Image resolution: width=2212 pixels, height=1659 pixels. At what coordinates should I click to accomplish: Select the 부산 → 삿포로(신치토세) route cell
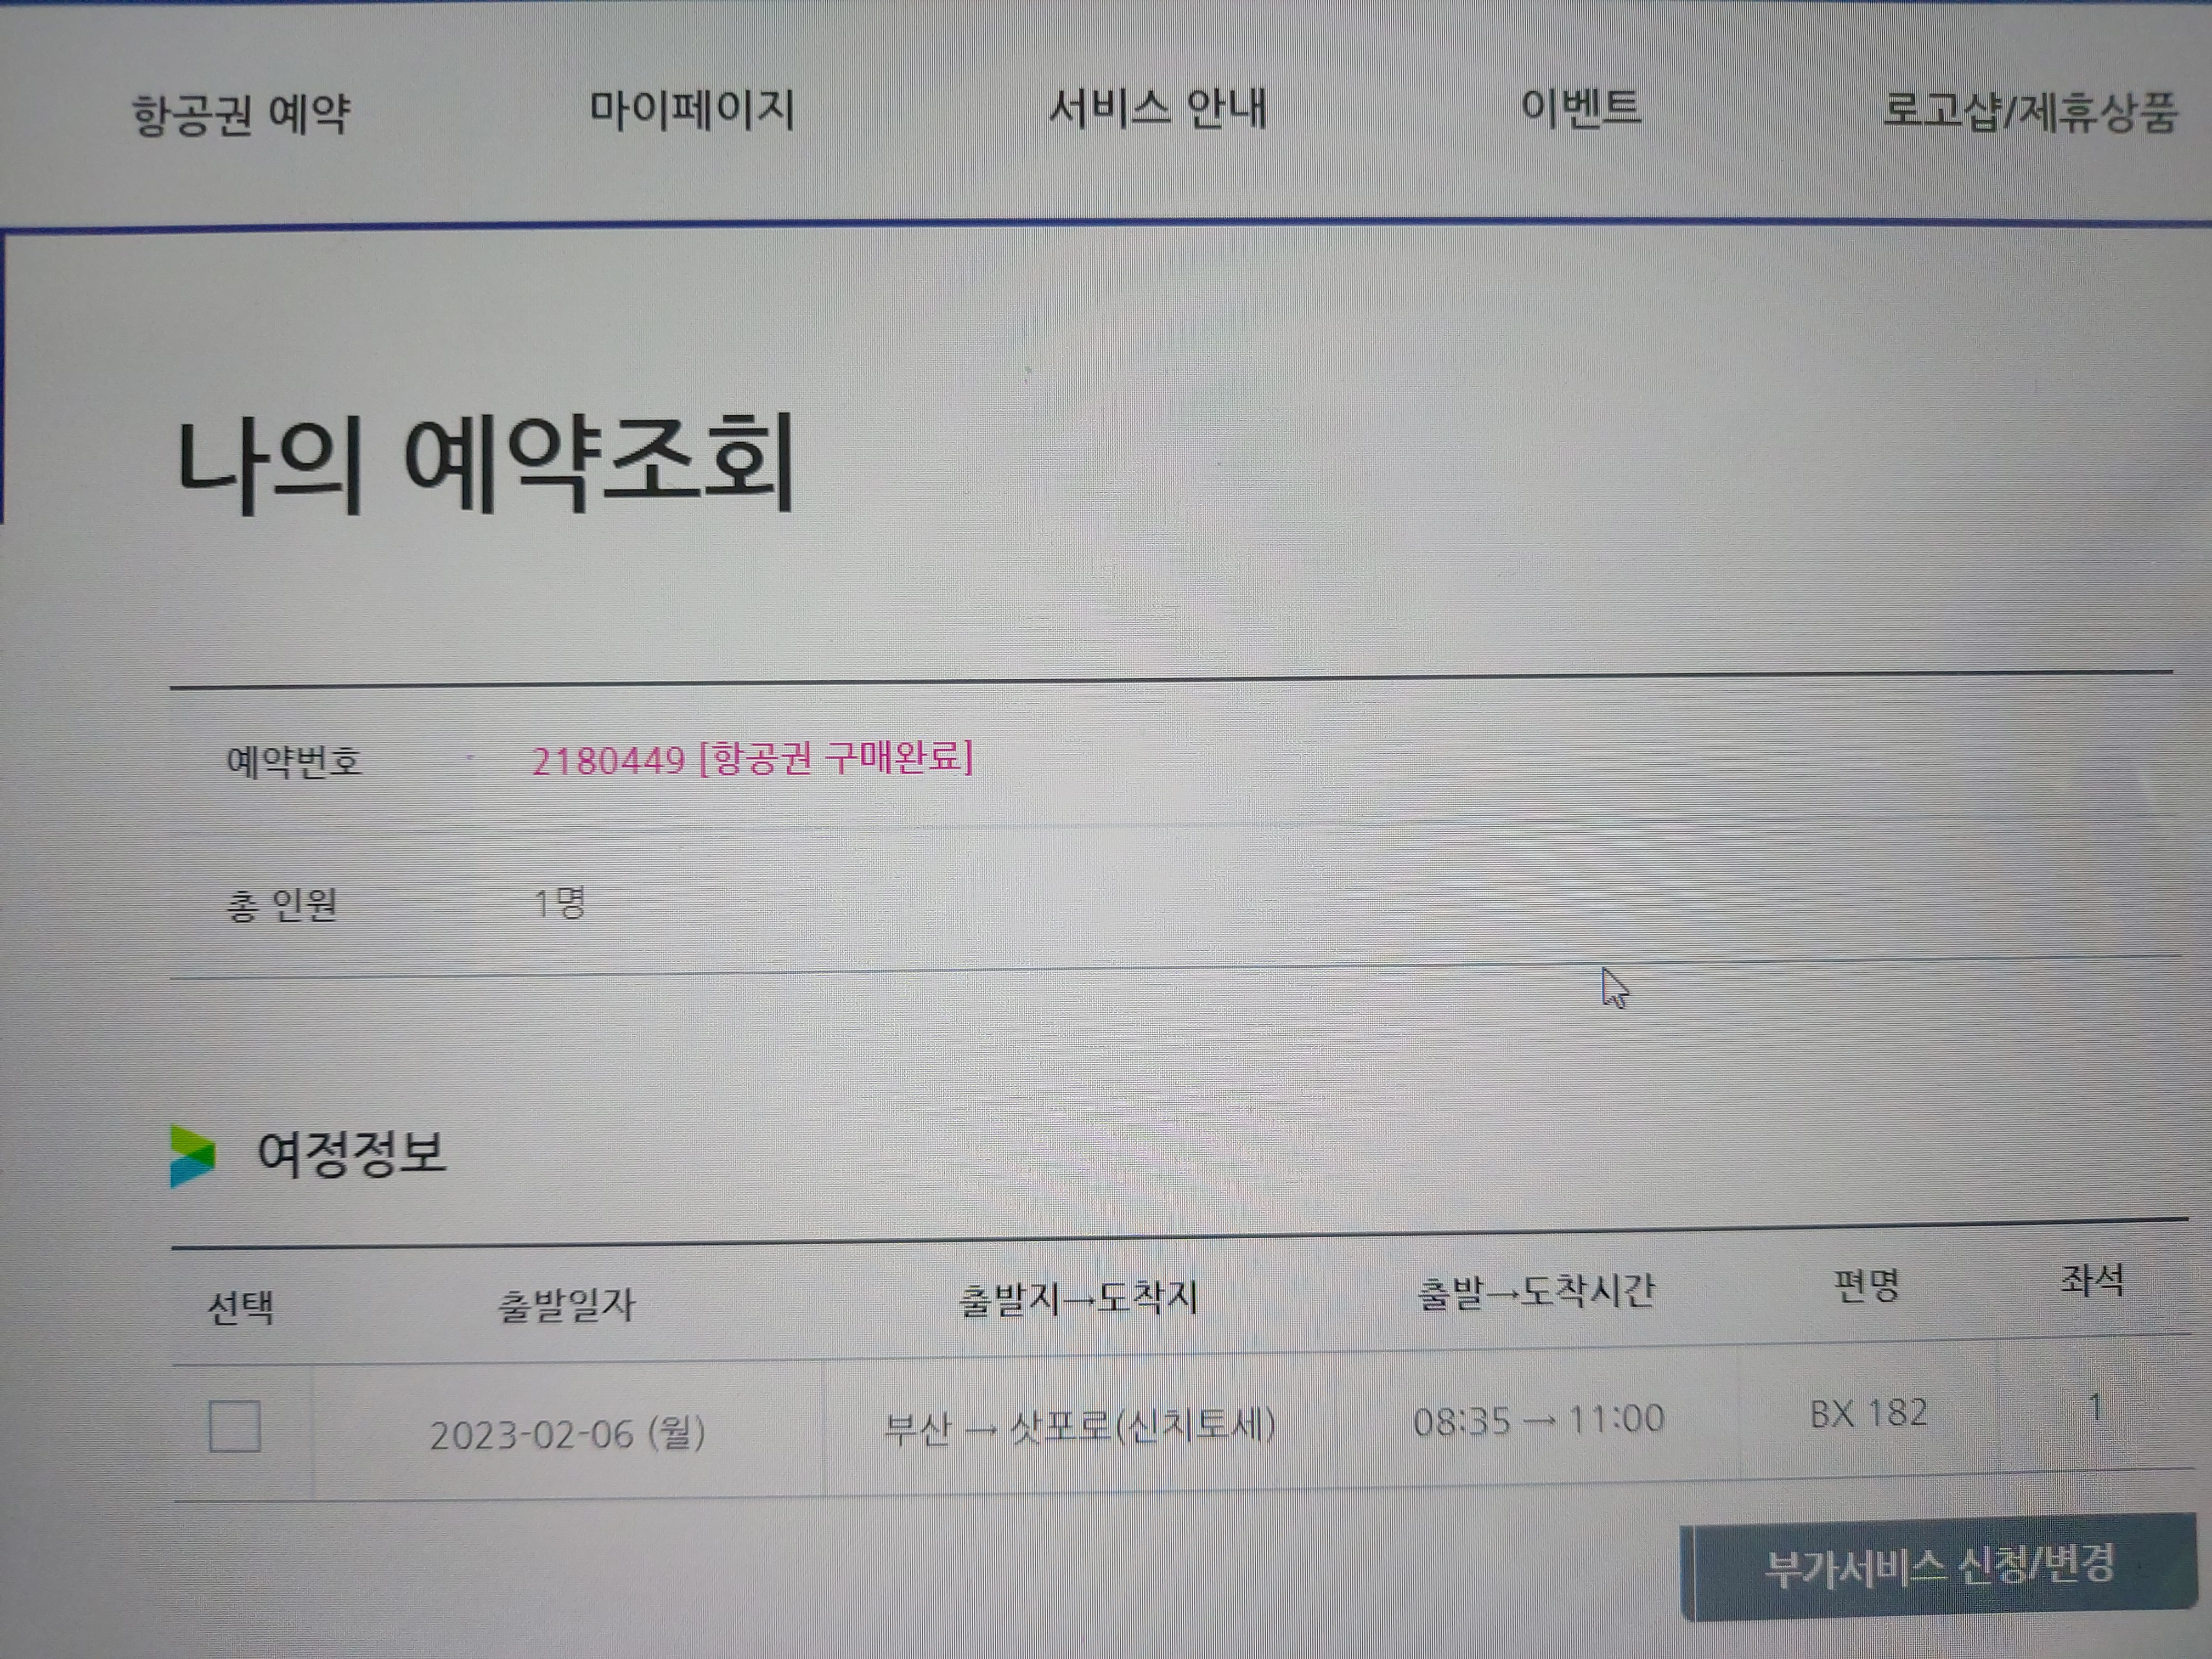pyautogui.click(x=1079, y=1425)
